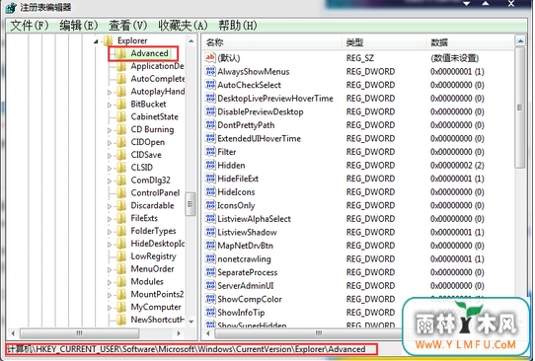The height and width of the screenshot is (361, 535).
Task: Click the MyComputer folder icon
Action: point(121,307)
